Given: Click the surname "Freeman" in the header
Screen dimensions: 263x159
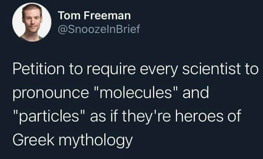Looking at the screenshot, I should pyautogui.click(x=107, y=16).
